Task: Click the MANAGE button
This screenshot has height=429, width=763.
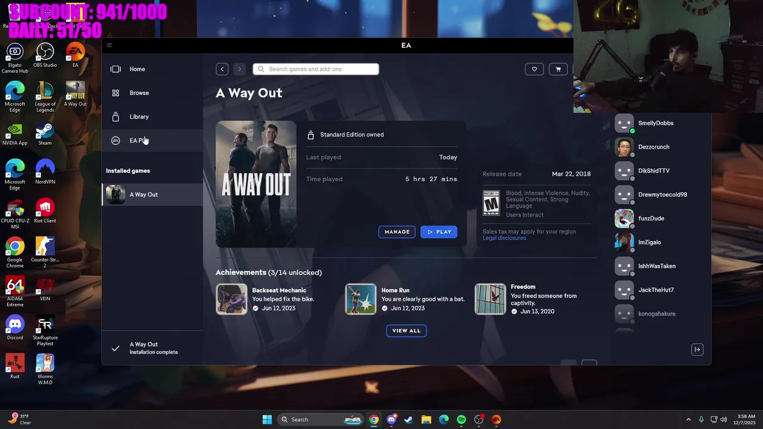Action: coord(397,232)
